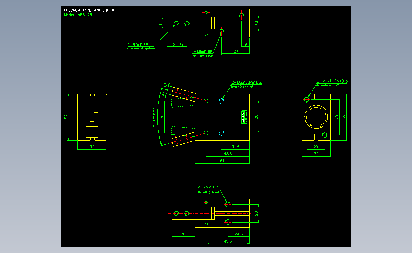Select the "20" dimension in bottom view
Screen dimensions: 412x253
point(256,213)
